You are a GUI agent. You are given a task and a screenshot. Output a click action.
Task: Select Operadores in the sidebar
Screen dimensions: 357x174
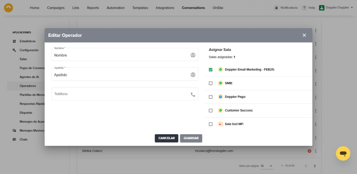[28, 86]
